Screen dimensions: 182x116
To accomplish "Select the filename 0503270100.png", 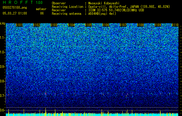I will (15, 8).
